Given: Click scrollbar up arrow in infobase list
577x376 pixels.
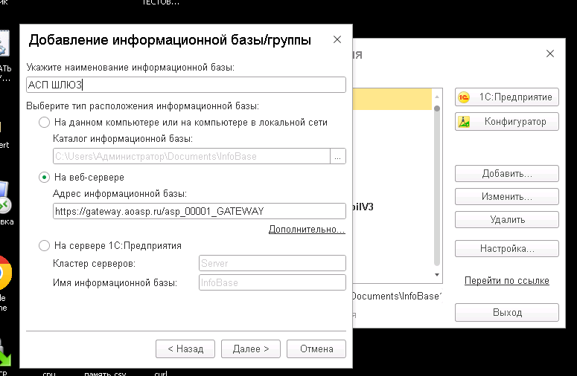Looking at the screenshot, I should tap(437, 97).
